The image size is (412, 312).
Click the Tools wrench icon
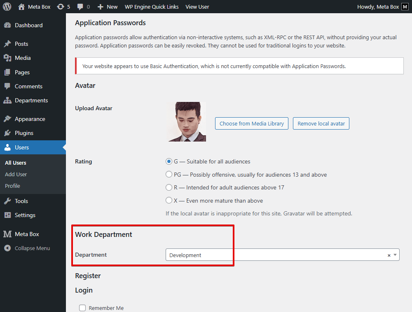click(x=7, y=201)
